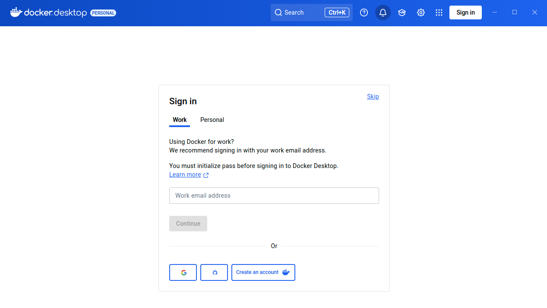Open Settings via the gear icon

421,12
